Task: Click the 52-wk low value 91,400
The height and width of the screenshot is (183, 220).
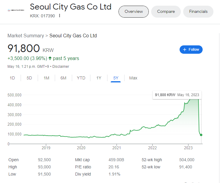Action: pyautogui.click(x=186, y=167)
